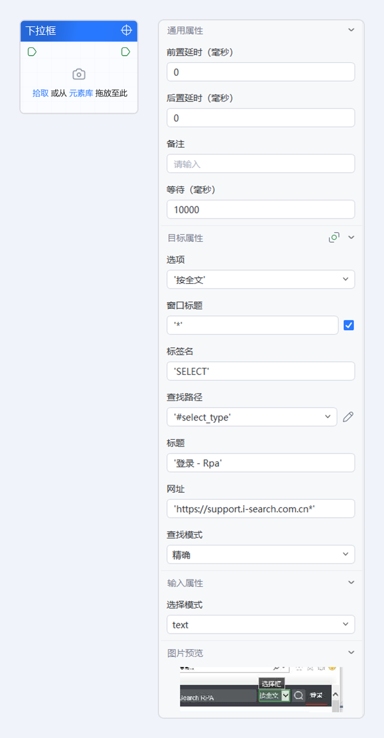Open the 查找路径 dropdown '#select_type'

pyautogui.click(x=252, y=417)
